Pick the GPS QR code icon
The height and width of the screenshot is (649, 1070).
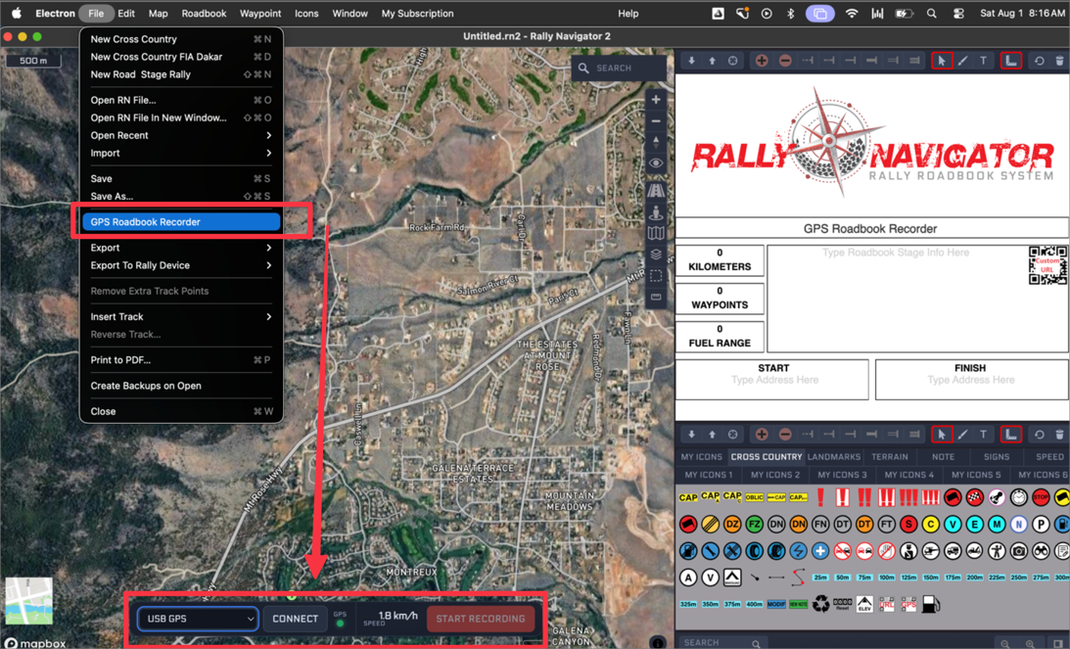tap(908, 604)
